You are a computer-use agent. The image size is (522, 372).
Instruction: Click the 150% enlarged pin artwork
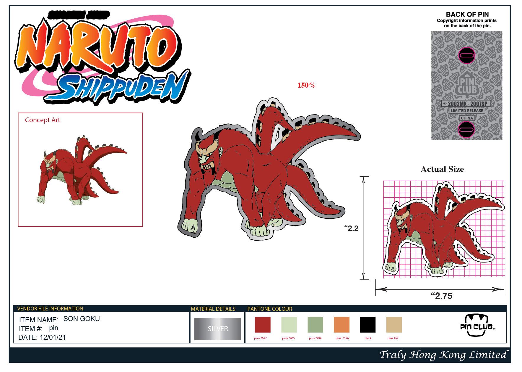click(x=269, y=169)
